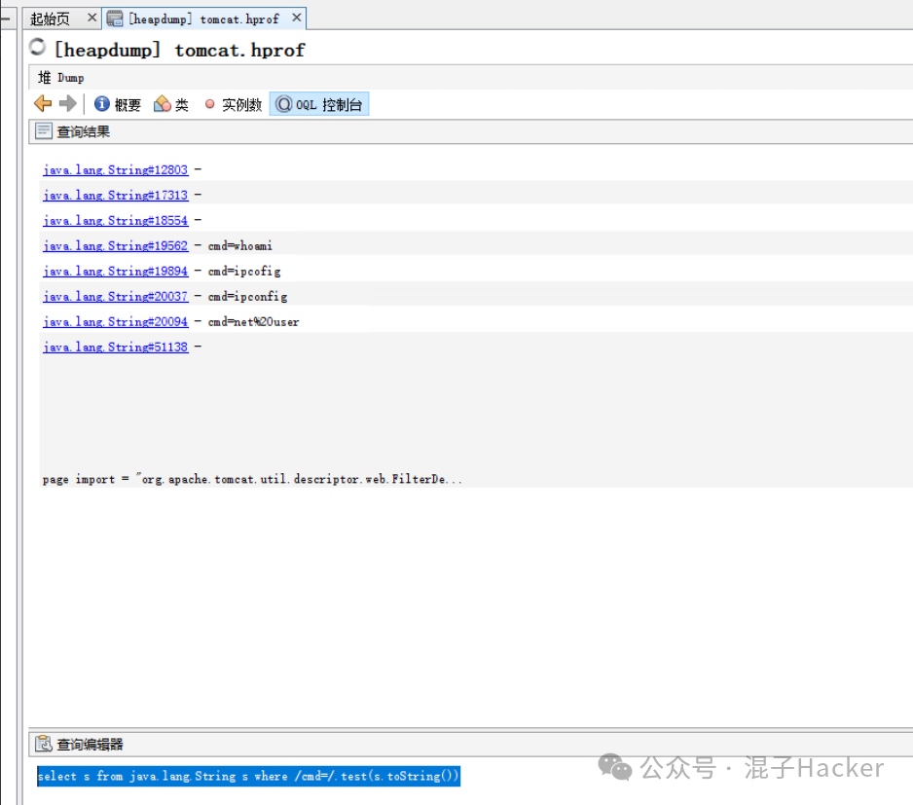Open java.lang.String#19894 instance link
Image resolution: width=913 pixels, height=805 pixels.
click(x=115, y=272)
